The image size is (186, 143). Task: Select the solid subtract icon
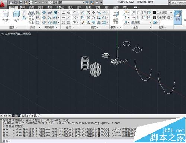pyautogui.click(x=44, y=17)
